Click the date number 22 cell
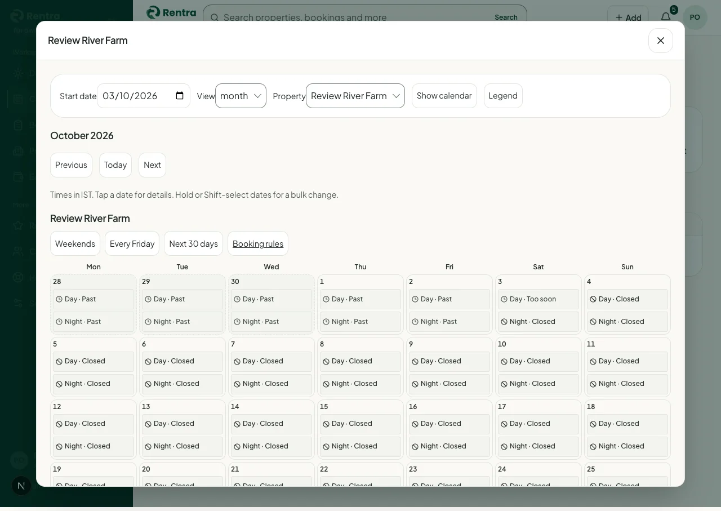This screenshot has width=721, height=511. [324, 469]
